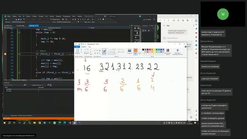Open the Отладка menu in Visual Studio
Screen dimensions: 247x139
pos(41,16)
